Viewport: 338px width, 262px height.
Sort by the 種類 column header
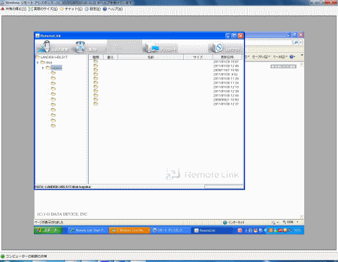[x=96, y=57]
